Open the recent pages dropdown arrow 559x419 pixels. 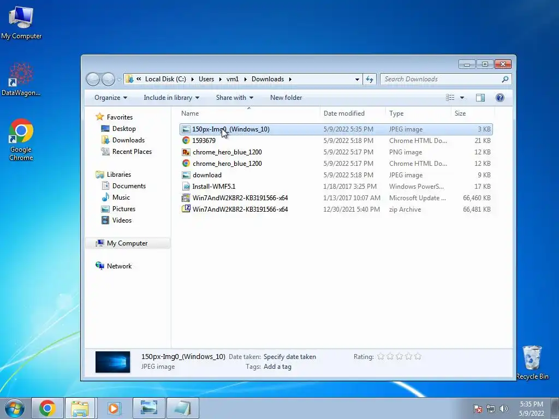pos(119,80)
